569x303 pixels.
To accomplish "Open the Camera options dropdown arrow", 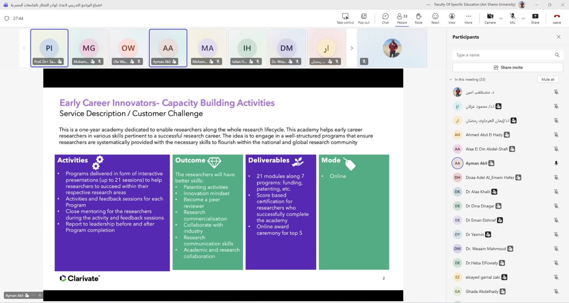I will point(501,18).
